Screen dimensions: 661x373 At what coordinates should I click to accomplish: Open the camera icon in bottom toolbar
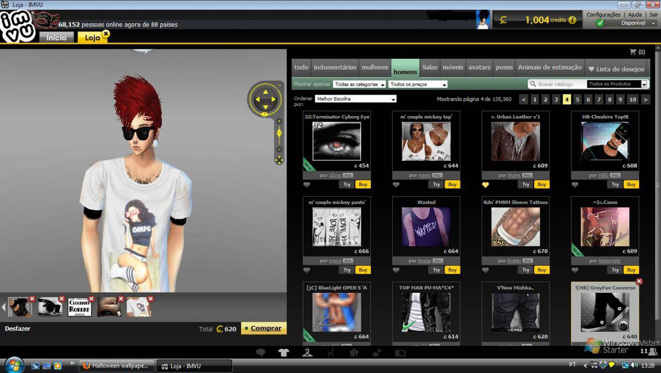coord(400,353)
